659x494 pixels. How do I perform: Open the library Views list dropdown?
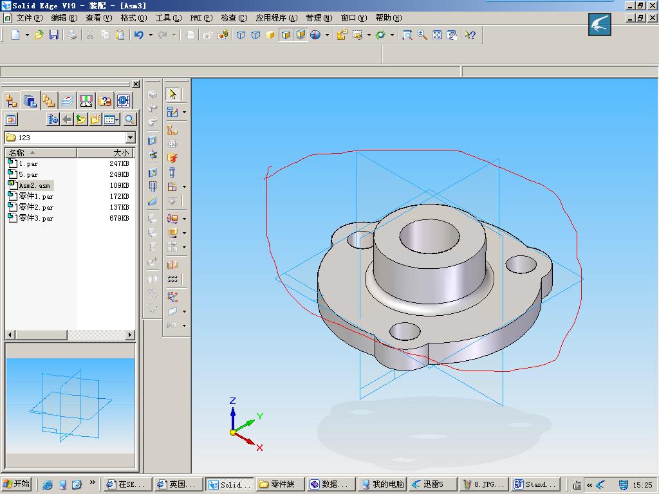111,120
